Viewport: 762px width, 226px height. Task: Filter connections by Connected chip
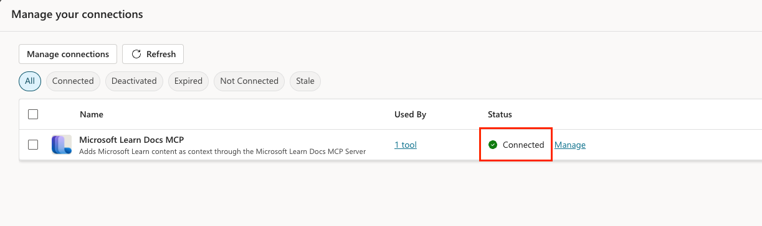(73, 81)
